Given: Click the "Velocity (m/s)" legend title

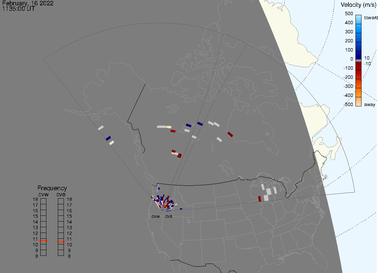Looking at the screenshot, I should pos(357,5).
